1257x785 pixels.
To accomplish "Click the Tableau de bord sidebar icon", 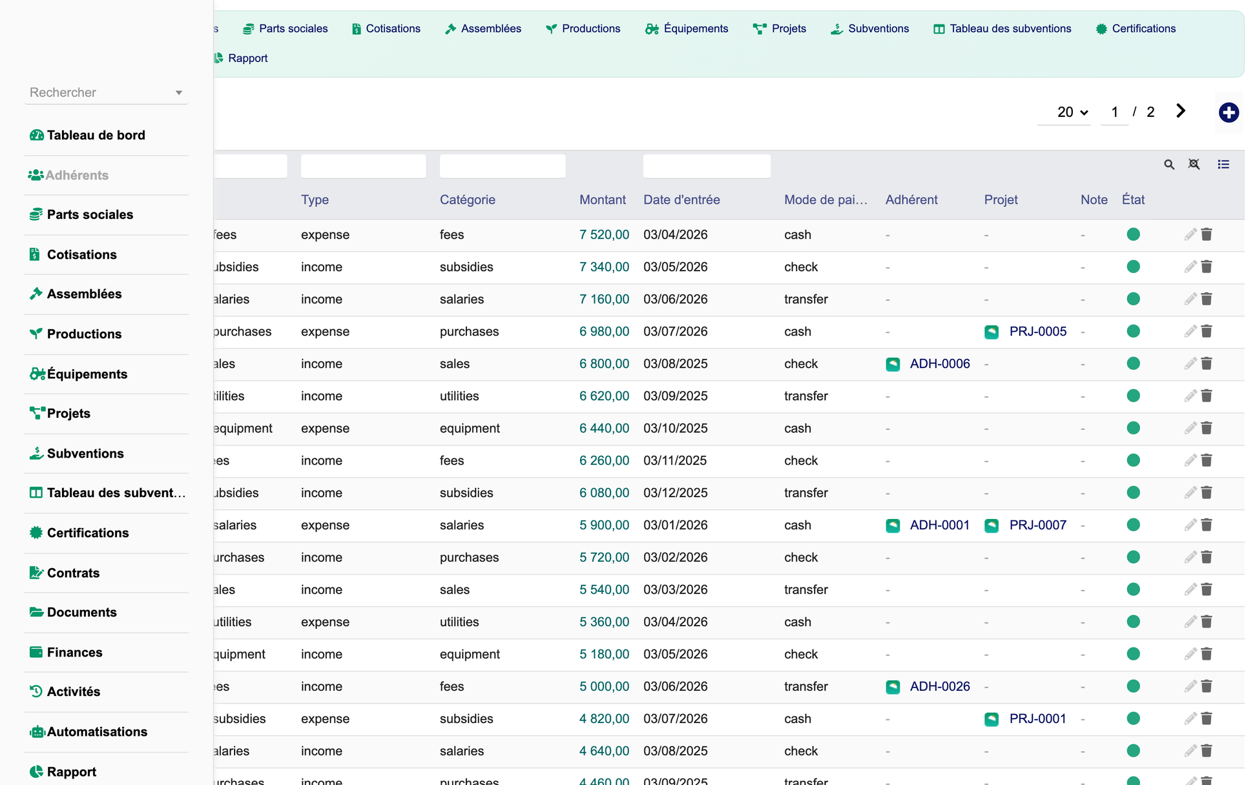I will (x=36, y=135).
